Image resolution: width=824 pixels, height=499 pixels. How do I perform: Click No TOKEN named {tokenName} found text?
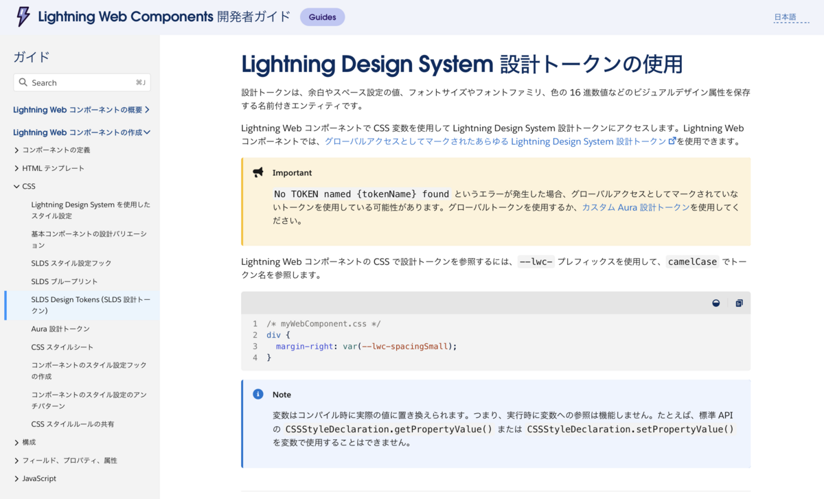[x=361, y=194]
